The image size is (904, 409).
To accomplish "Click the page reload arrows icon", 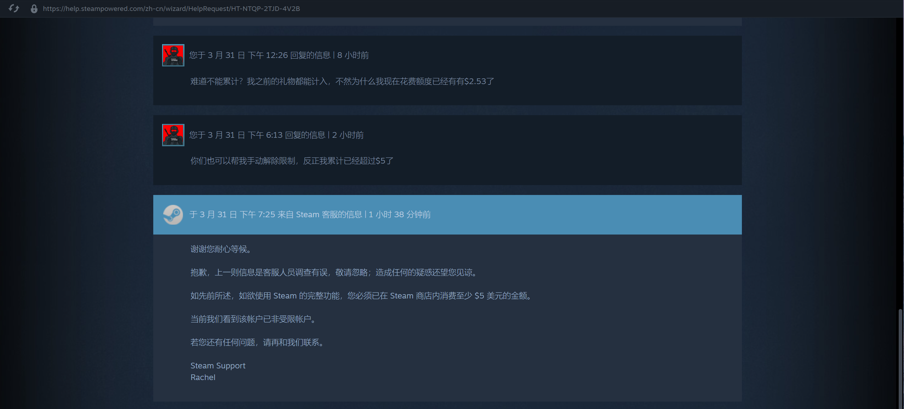I will tap(14, 8).
